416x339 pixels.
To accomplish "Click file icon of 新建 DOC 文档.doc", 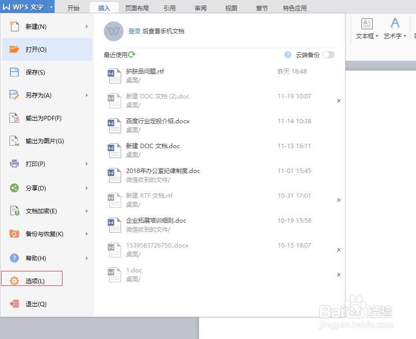I will pos(115,151).
